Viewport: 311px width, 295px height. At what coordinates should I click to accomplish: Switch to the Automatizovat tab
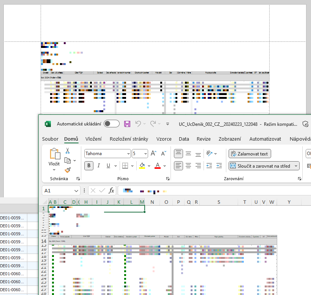click(265, 139)
